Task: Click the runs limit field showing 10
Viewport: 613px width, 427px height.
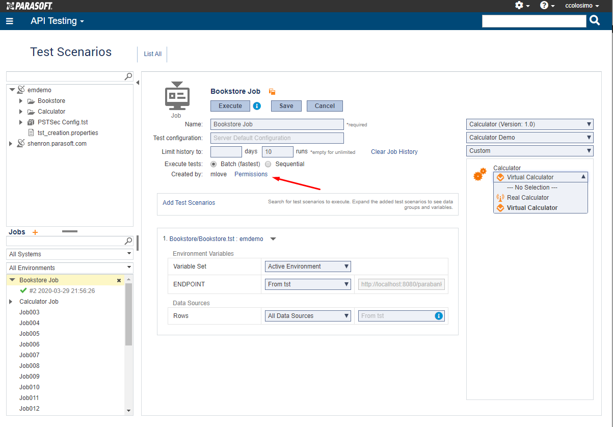Action: point(278,152)
